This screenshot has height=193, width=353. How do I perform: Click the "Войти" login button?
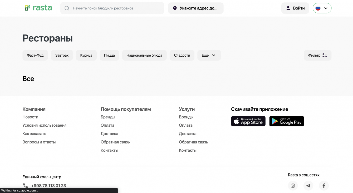[295, 8]
